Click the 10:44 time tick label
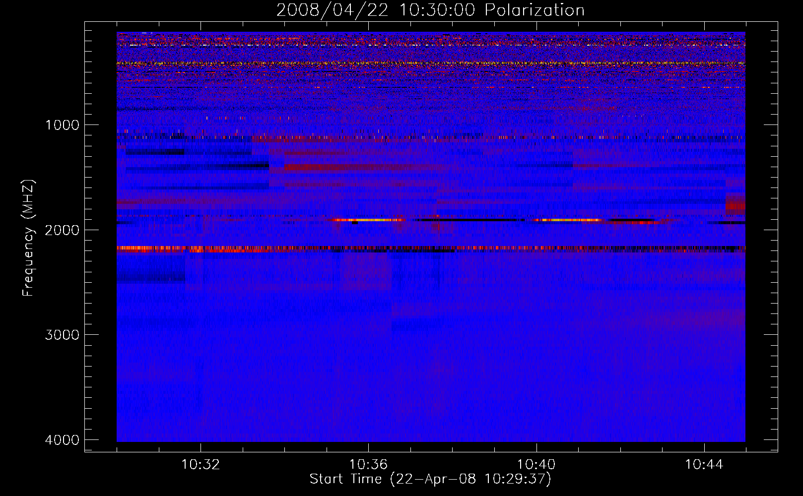 704,465
